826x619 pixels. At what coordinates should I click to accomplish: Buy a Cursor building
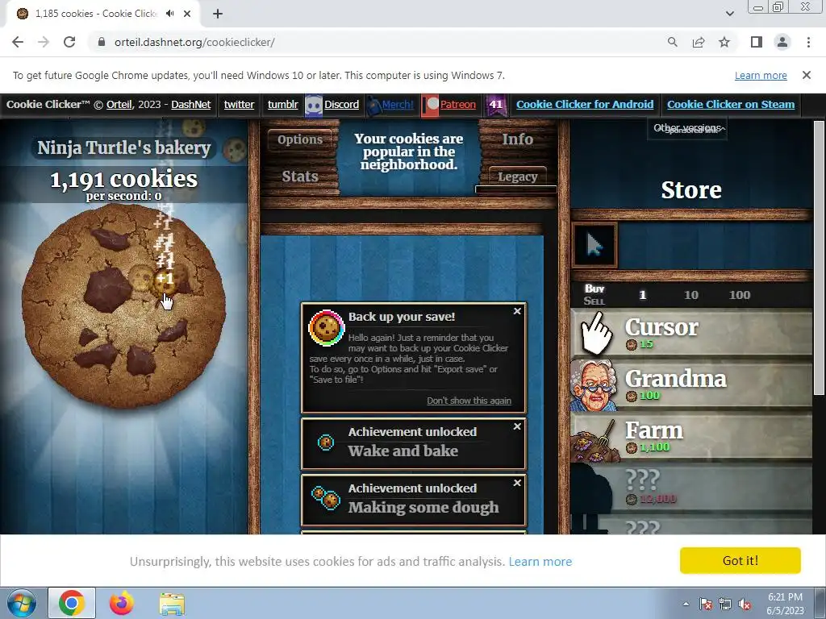[x=691, y=334]
